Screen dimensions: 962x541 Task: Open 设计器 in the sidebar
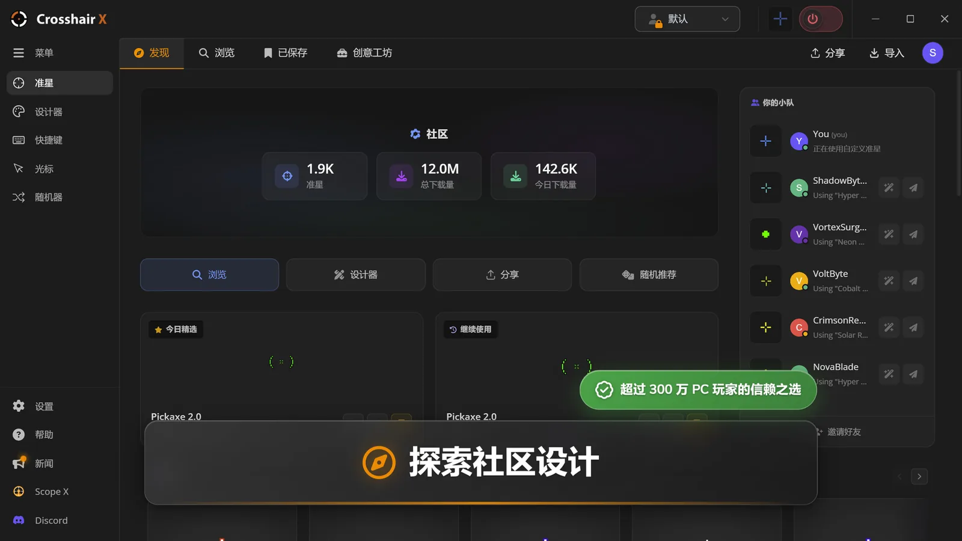(60, 112)
